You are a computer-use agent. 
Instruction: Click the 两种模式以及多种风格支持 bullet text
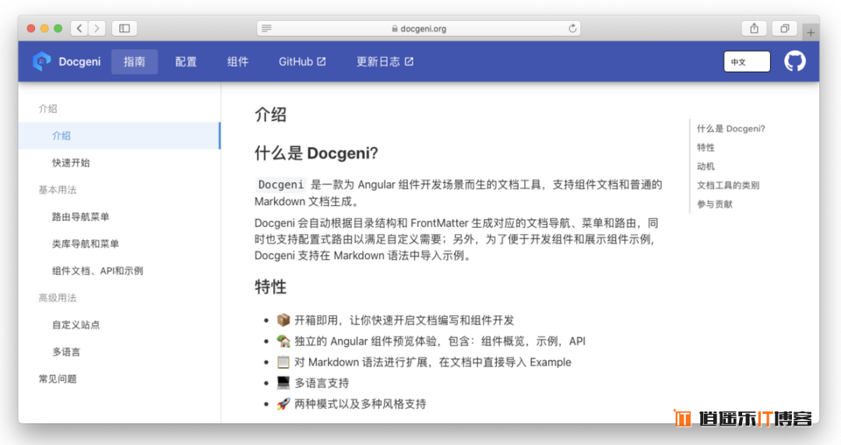pos(361,404)
